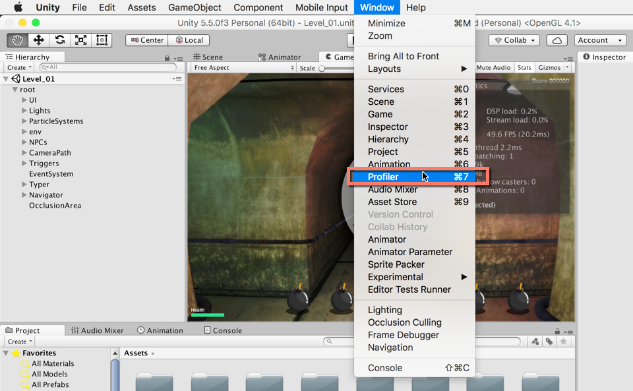Expand the env object
The height and width of the screenshot is (391, 633).
pos(24,131)
